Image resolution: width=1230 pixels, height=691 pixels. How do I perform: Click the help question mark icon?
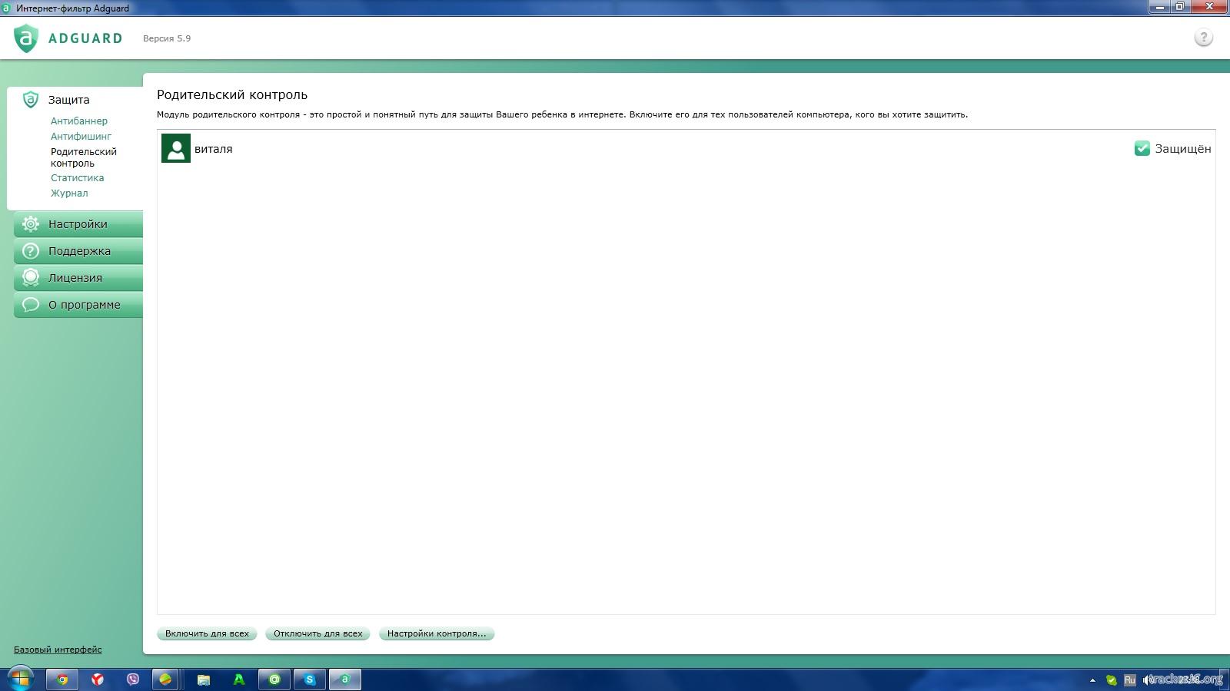coord(1203,38)
